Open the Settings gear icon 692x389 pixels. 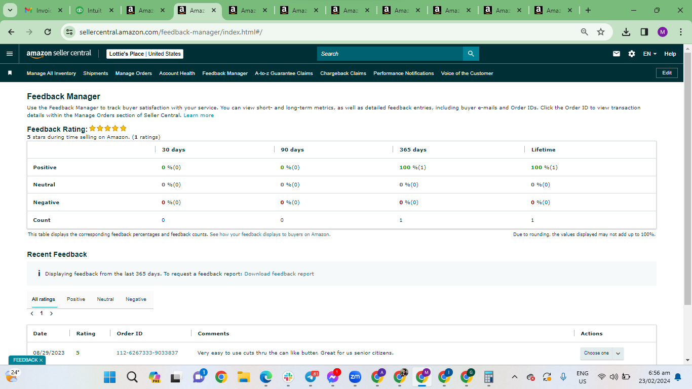pyautogui.click(x=632, y=54)
